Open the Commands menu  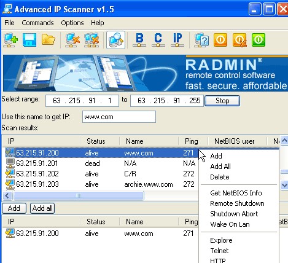point(37,23)
